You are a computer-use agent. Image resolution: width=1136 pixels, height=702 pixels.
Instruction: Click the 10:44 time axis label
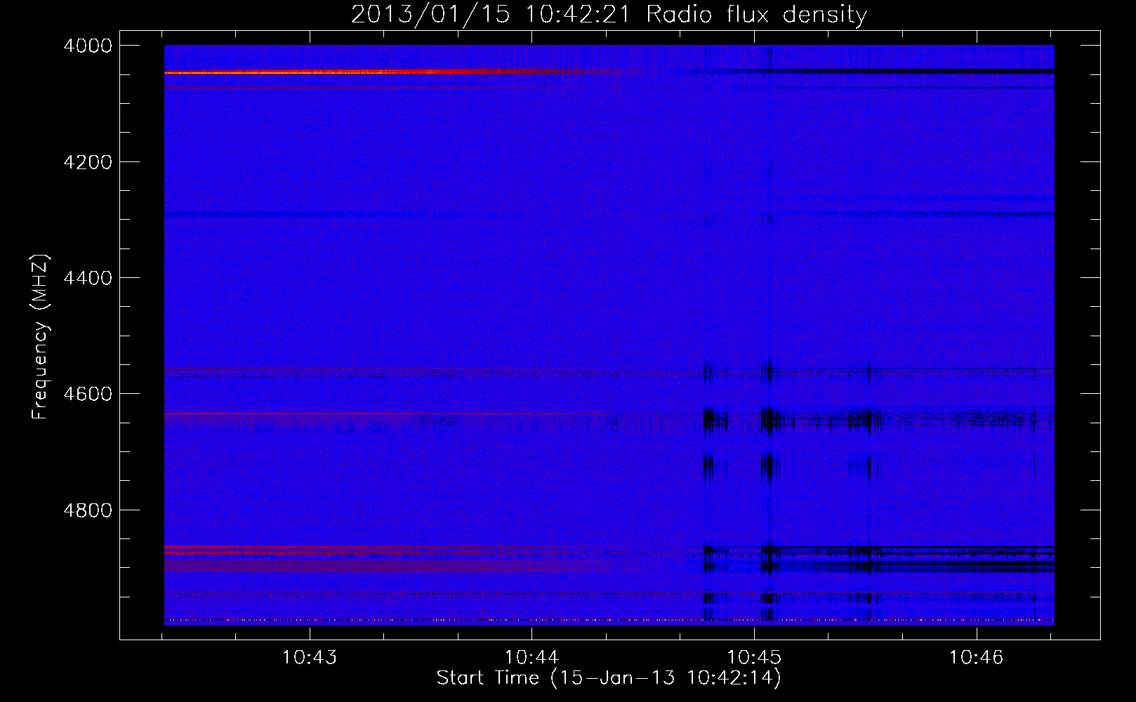[532, 658]
